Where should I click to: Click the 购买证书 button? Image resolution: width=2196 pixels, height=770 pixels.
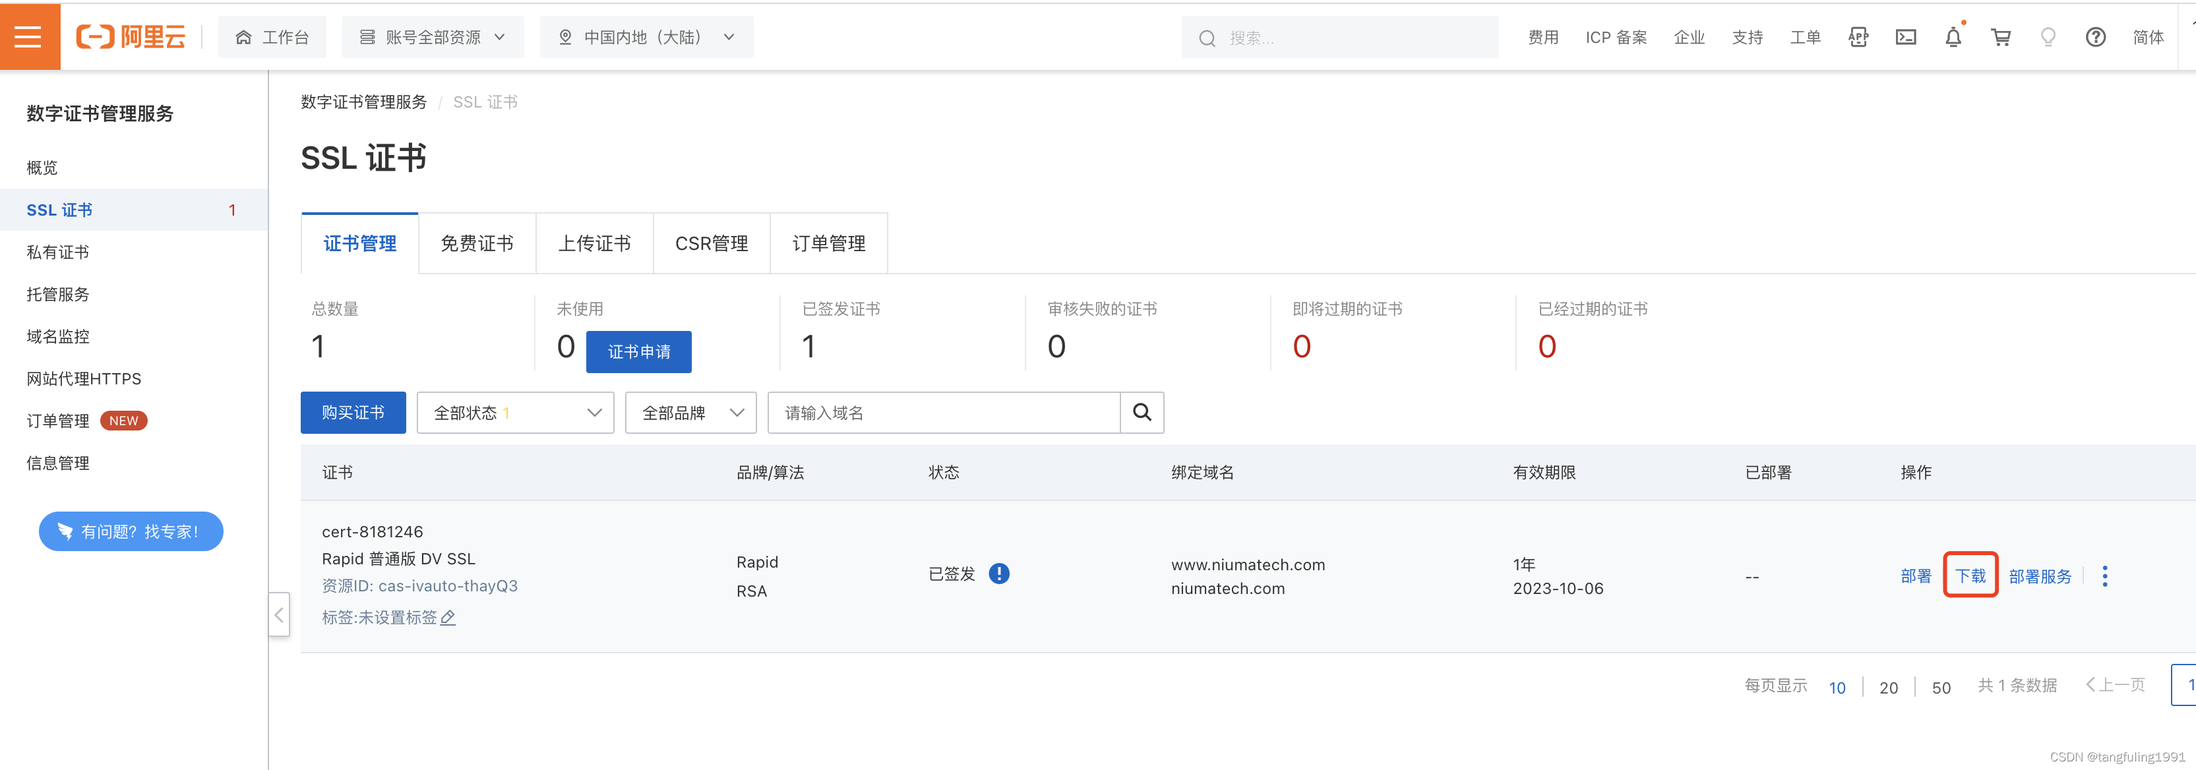pyautogui.click(x=353, y=413)
